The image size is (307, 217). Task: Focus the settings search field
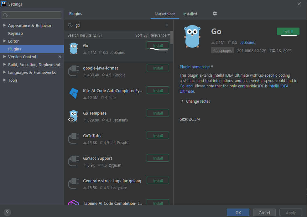coord(32,15)
